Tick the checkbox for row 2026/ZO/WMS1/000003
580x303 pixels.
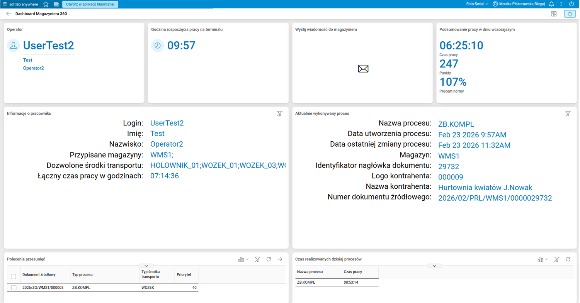(14, 288)
